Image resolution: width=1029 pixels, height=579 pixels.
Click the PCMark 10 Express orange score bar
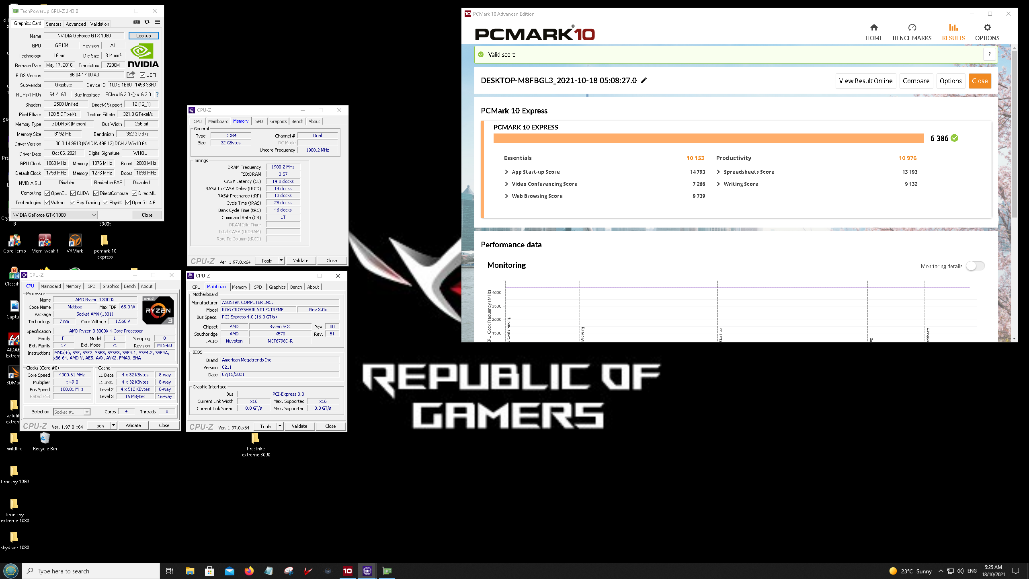(709, 138)
